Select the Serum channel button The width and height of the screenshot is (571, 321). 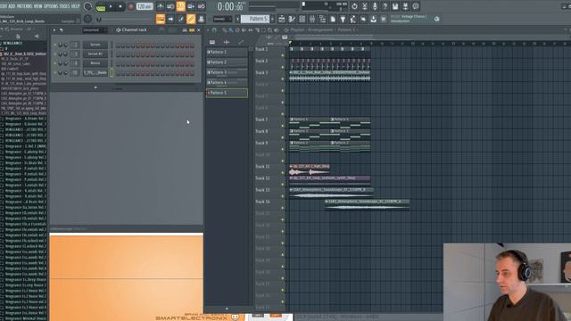[x=95, y=45]
